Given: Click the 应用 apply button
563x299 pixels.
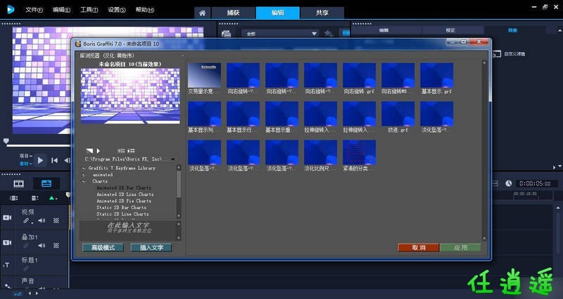Looking at the screenshot, I should (460, 248).
